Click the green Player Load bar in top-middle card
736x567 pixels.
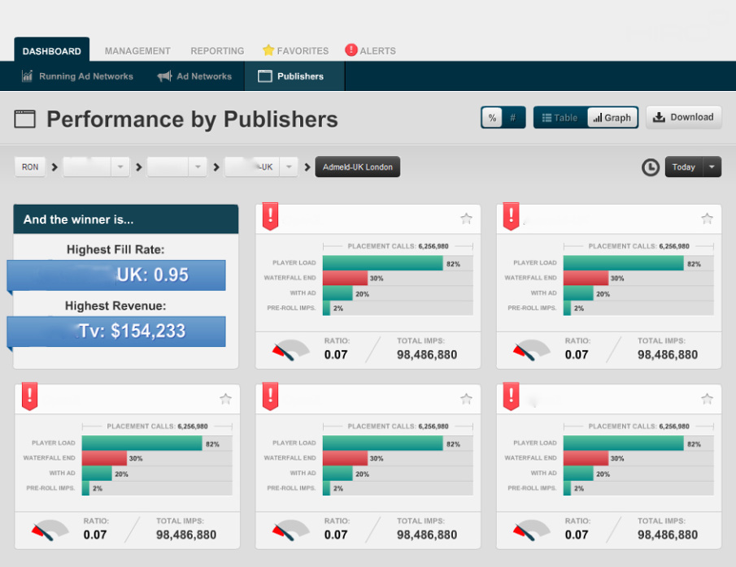[x=382, y=263]
